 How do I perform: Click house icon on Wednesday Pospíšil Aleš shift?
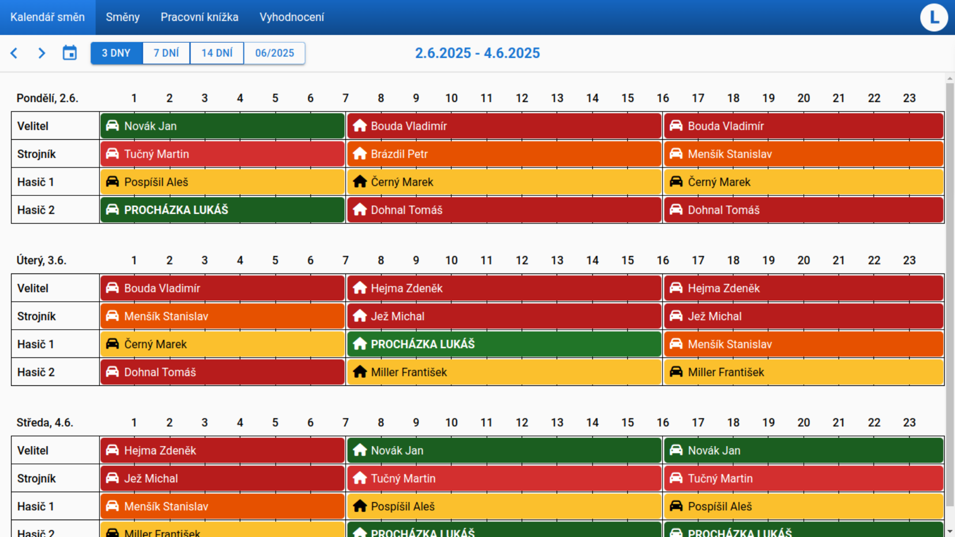pyautogui.click(x=360, y=506)
